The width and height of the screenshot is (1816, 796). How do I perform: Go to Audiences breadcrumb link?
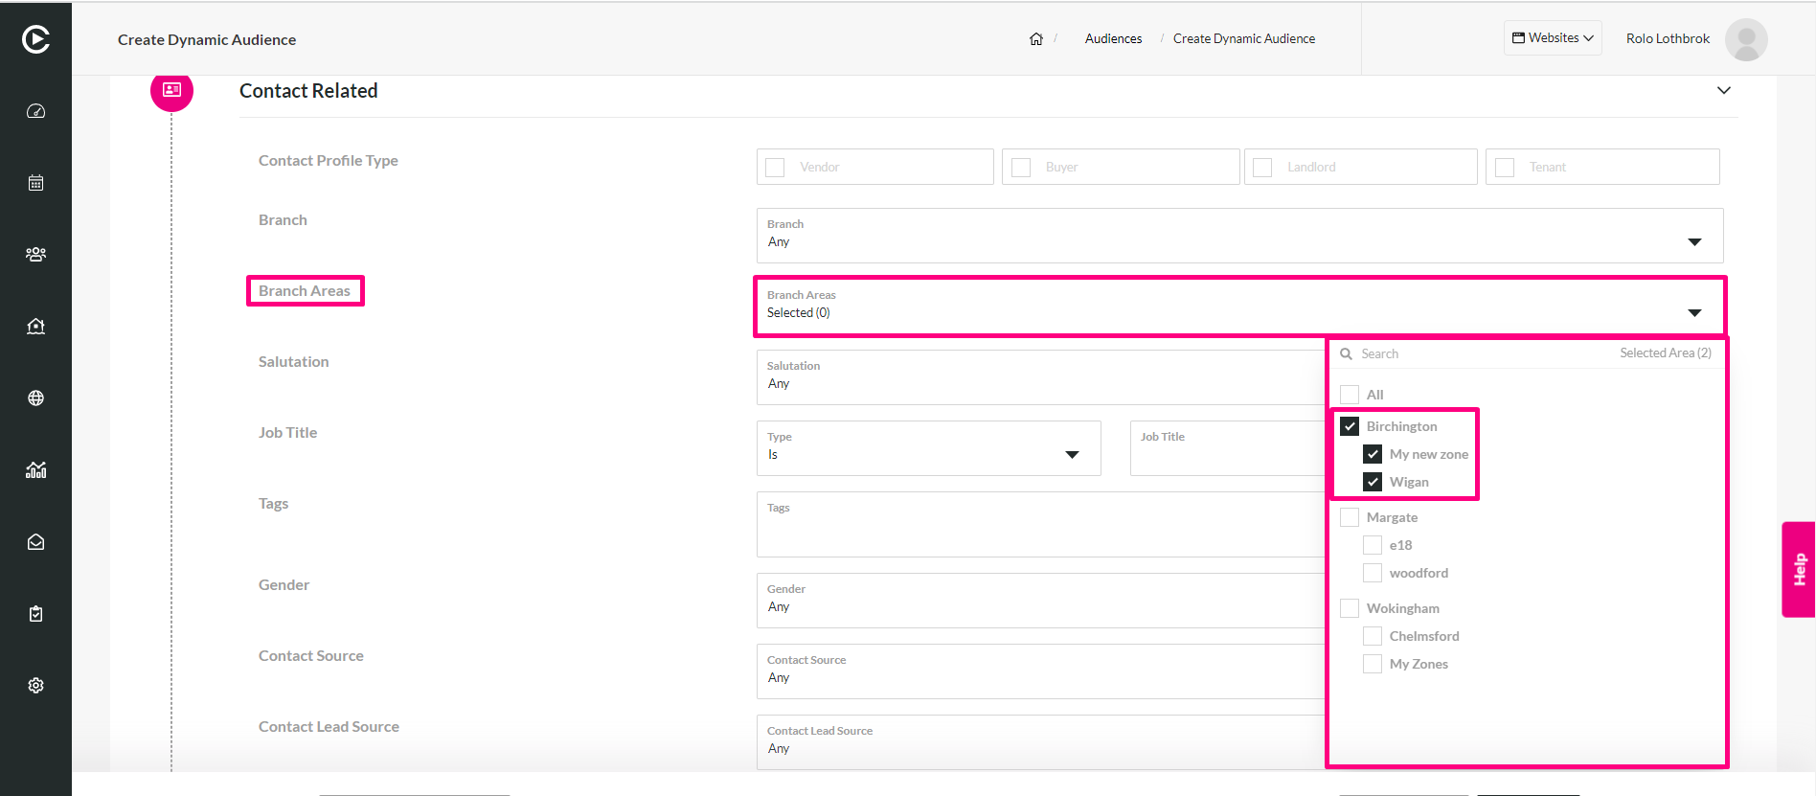pyautogui.click(x=1113, y=39)
